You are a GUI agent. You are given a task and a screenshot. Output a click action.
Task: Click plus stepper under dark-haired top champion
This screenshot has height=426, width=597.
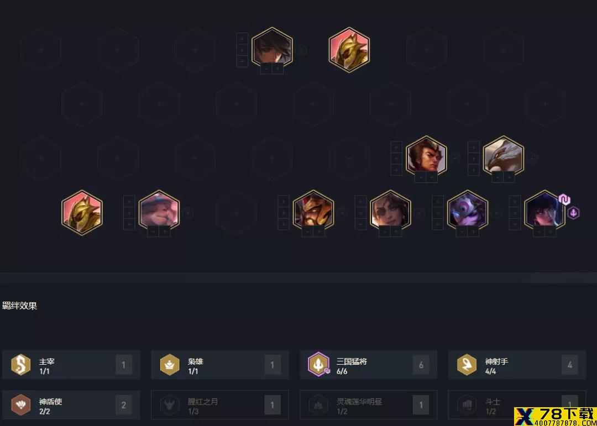tap(277, 69)
